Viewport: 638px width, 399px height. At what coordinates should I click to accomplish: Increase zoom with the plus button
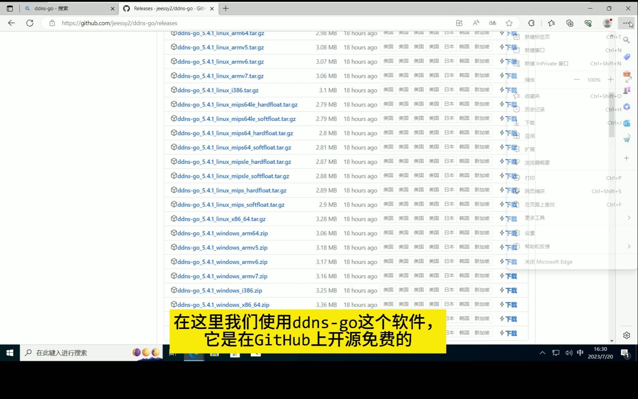coord(611,79)
